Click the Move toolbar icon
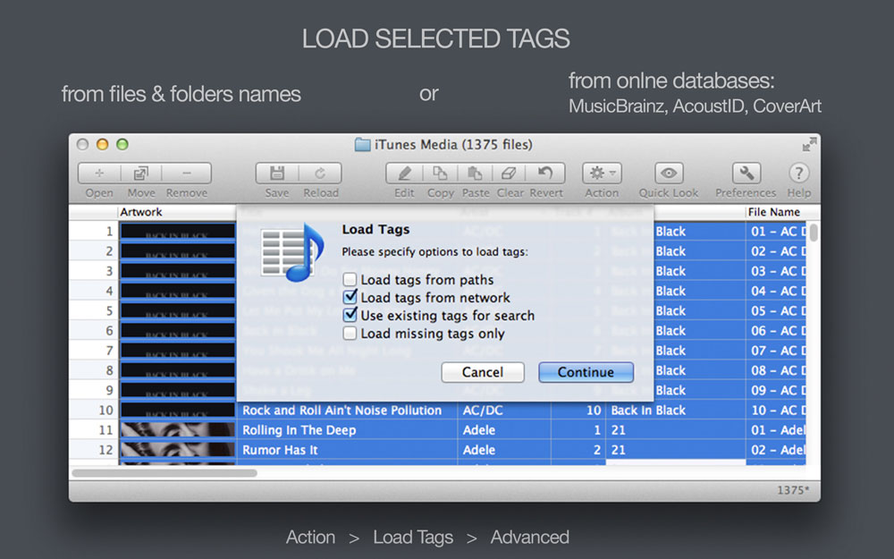The height and width of the screenshot is (559, 894). pos(141,173)
